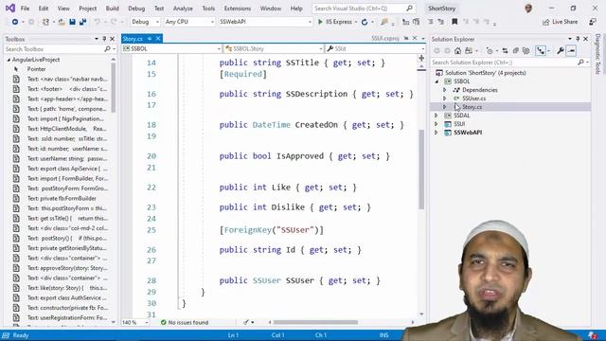This screenshot has width=606, height=341.
Task: Expand the SSWebAPI project node
Action: (x=437, y=133)
